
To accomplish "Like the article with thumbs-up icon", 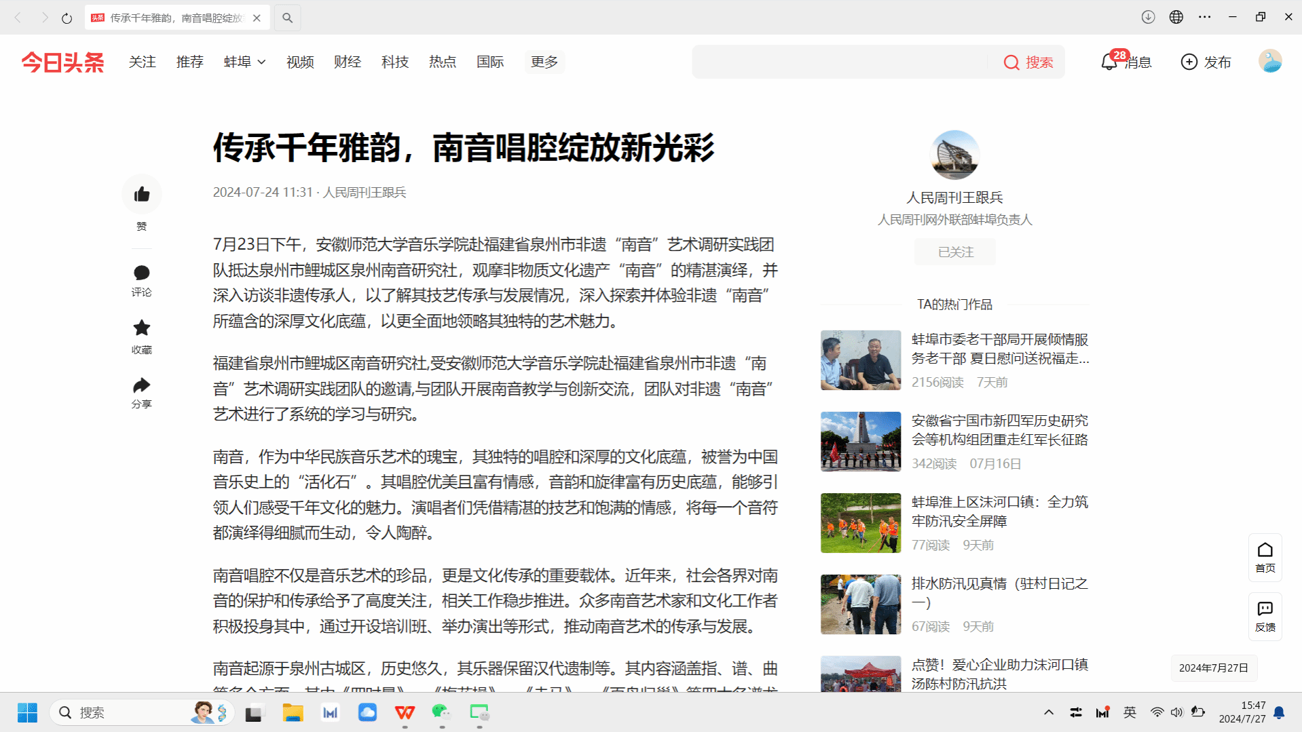I will [141, 195].
